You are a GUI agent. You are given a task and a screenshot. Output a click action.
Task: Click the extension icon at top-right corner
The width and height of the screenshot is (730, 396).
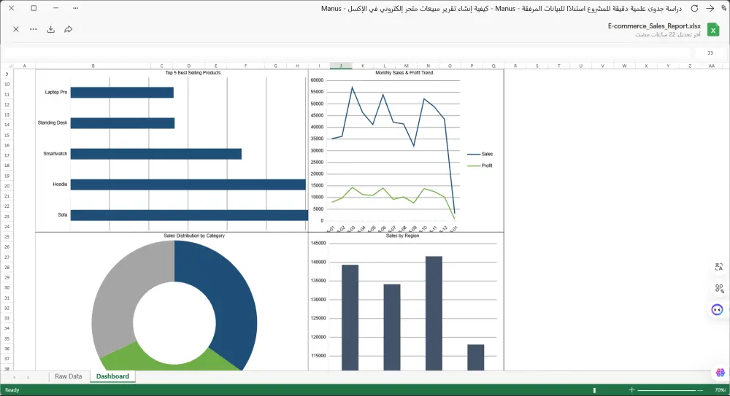click(x=724, y=8)
